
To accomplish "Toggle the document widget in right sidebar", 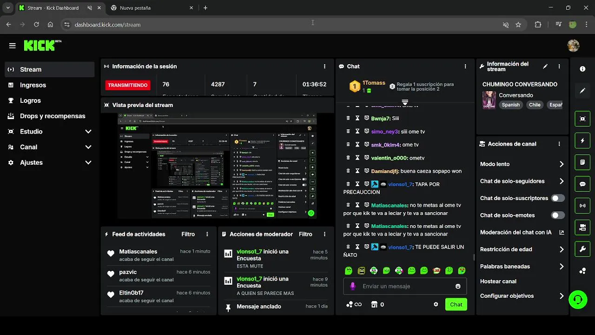I will 582,162.
